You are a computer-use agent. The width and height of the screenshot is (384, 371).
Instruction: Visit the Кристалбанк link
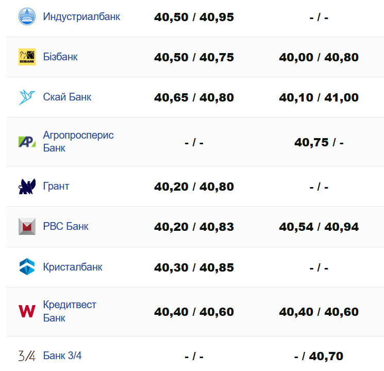coord(73,267)
